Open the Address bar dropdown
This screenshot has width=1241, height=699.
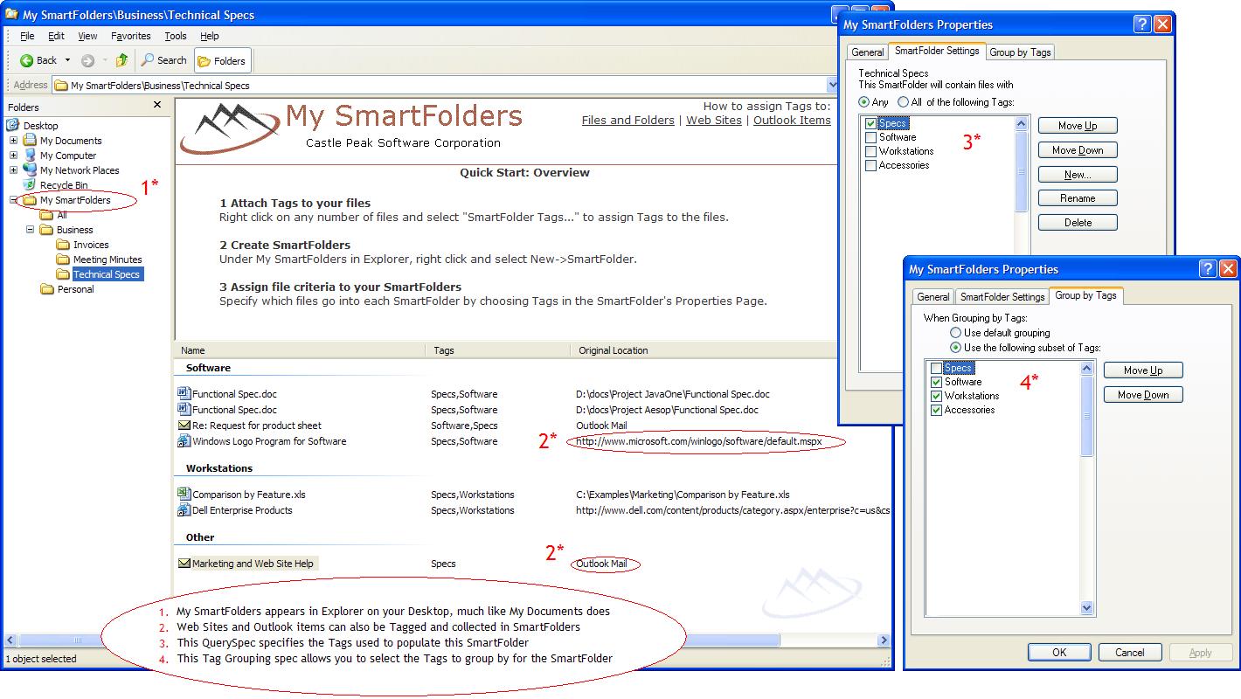tap(832, 85)
